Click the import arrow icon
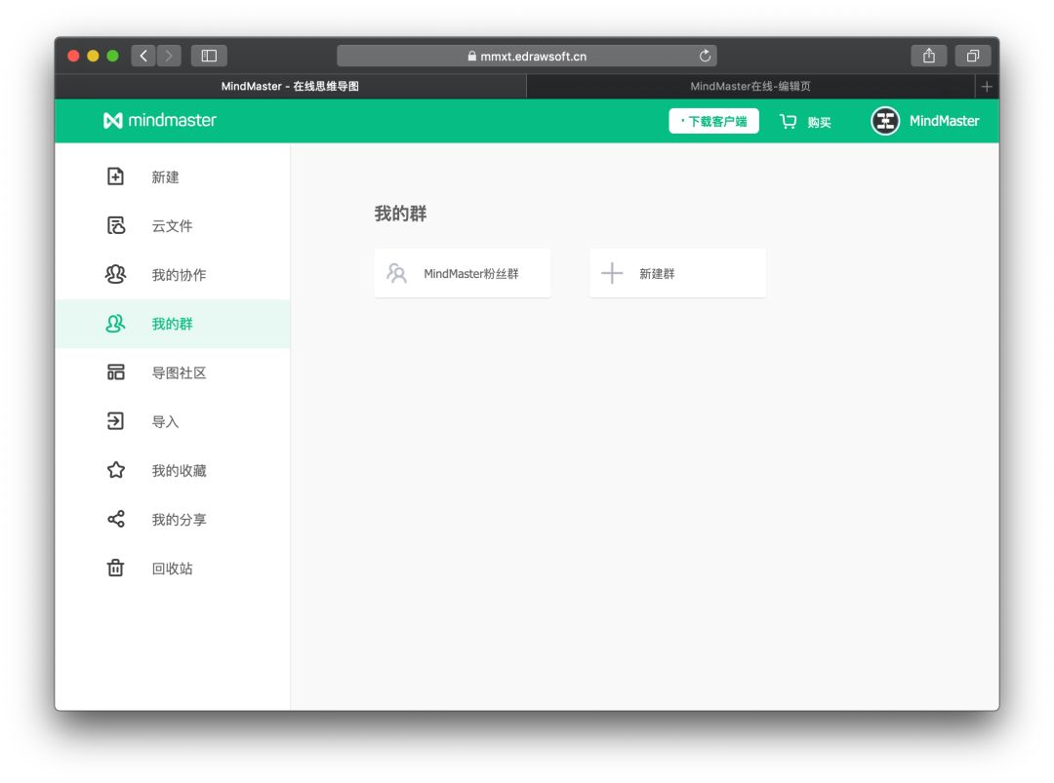This screenshot has width=1054, height=783. 115,421
